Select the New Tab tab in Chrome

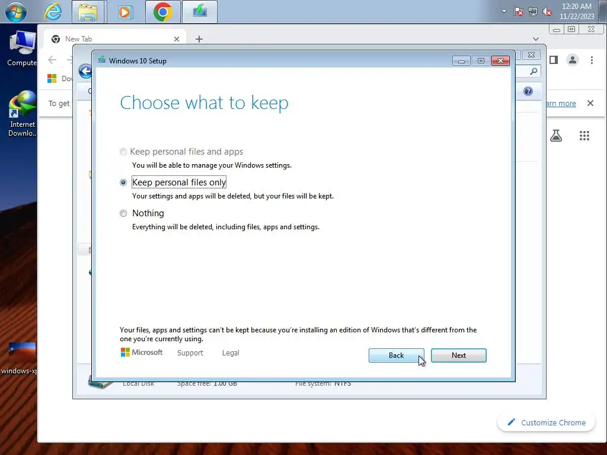point(115,39)
